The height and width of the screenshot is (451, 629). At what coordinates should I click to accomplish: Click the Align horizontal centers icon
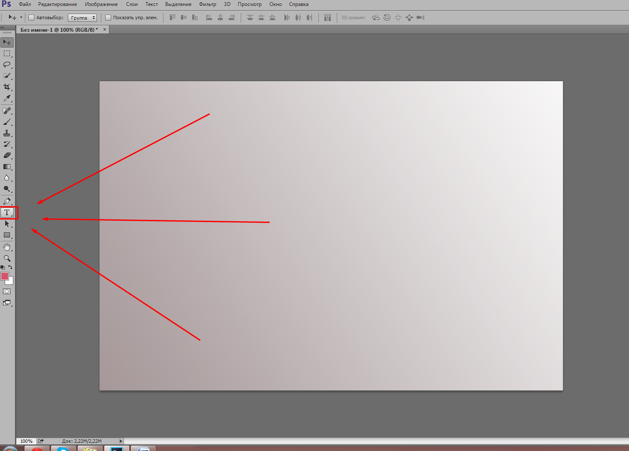click(x=221, y=18)
